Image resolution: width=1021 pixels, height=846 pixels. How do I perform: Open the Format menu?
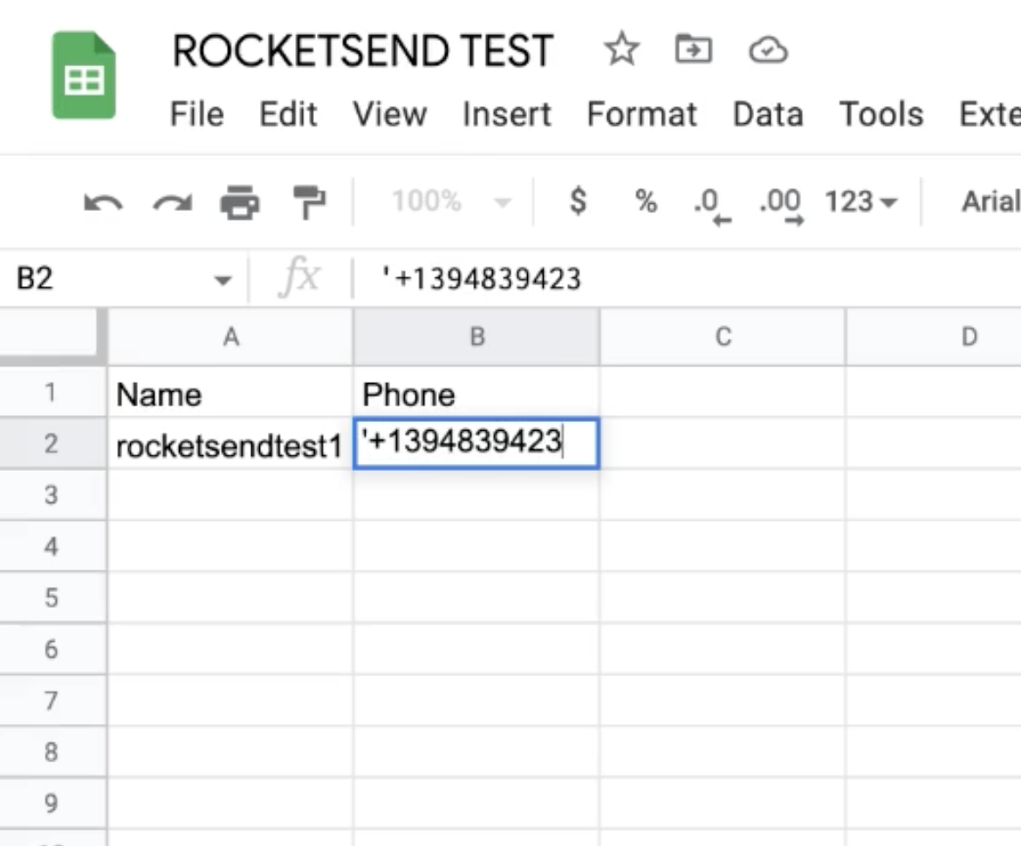coord(642,113)
